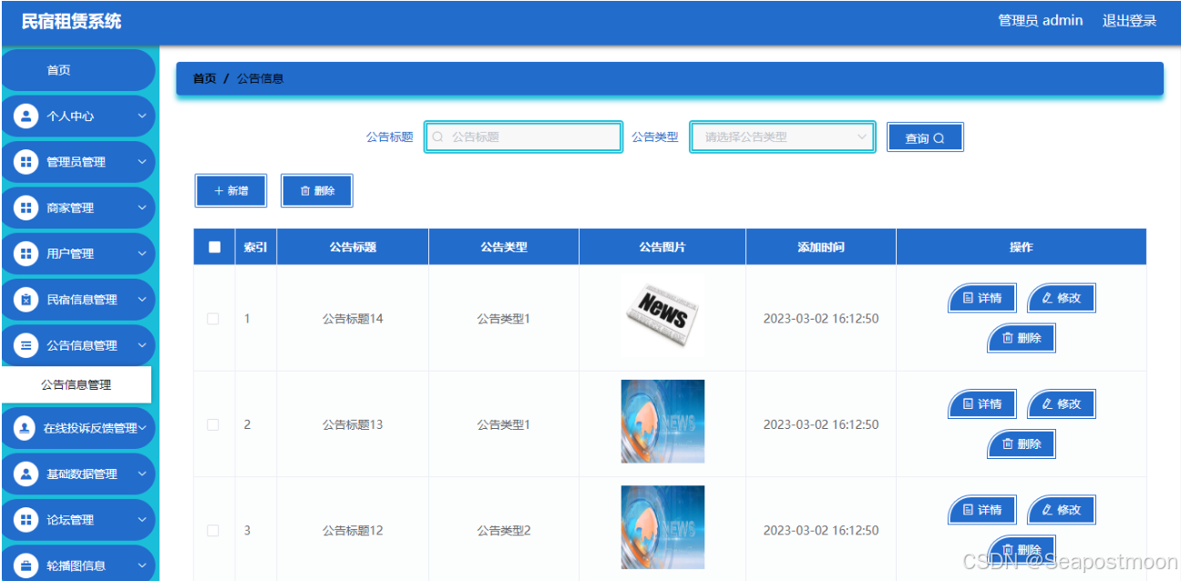Screen dimensions: 1181x581
Task: Open 论坛管理 using its sidebar icon
Action: tap(24, 519)
